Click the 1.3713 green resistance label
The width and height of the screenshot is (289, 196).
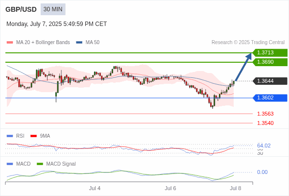point(270,53)
